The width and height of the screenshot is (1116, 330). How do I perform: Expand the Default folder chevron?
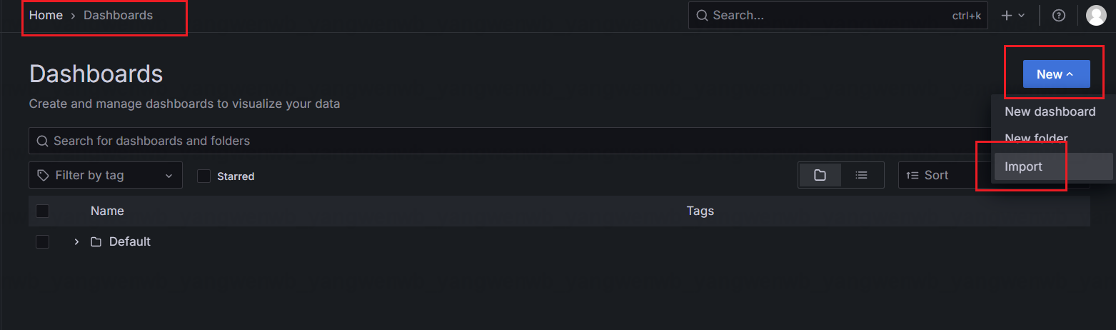tap(76, 242)
